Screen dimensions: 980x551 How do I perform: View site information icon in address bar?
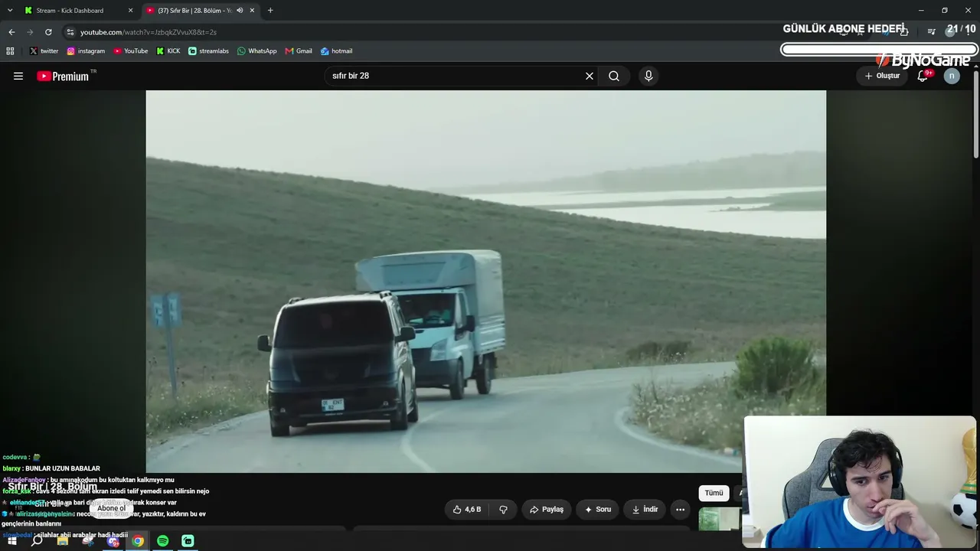70,32
